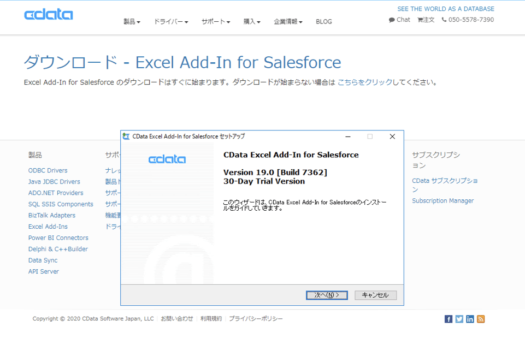Click the 30-Day Trial Version text
The width and height of the screenshot is (525, 356).
tap(264, 181)
